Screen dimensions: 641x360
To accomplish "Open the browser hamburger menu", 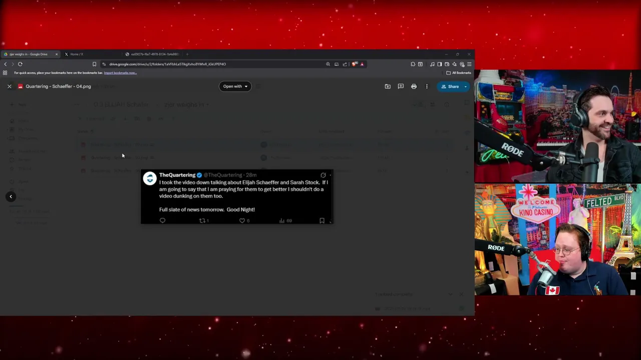I will (x=469, y=64).
